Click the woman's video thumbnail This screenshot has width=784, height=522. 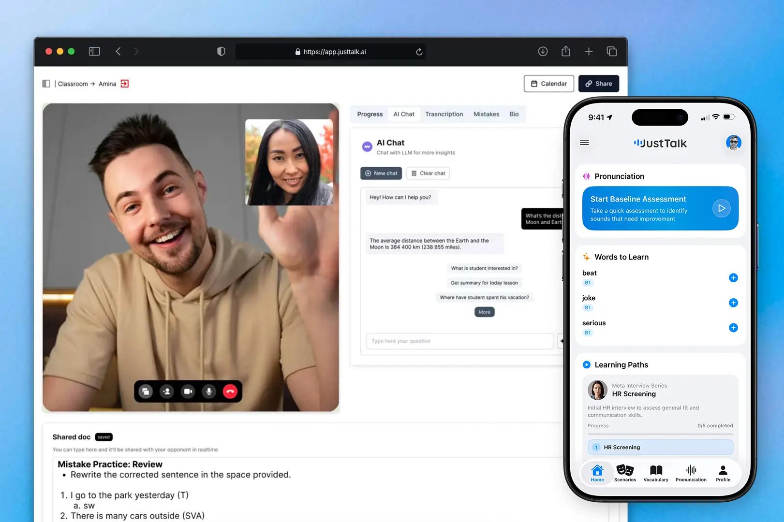[x=289, y=162]
